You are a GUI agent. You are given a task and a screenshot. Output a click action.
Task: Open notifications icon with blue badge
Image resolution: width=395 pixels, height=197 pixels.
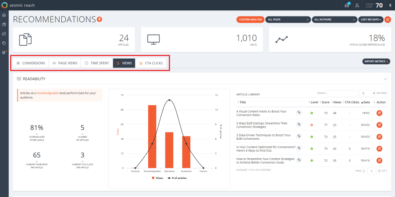pos(347,5)
